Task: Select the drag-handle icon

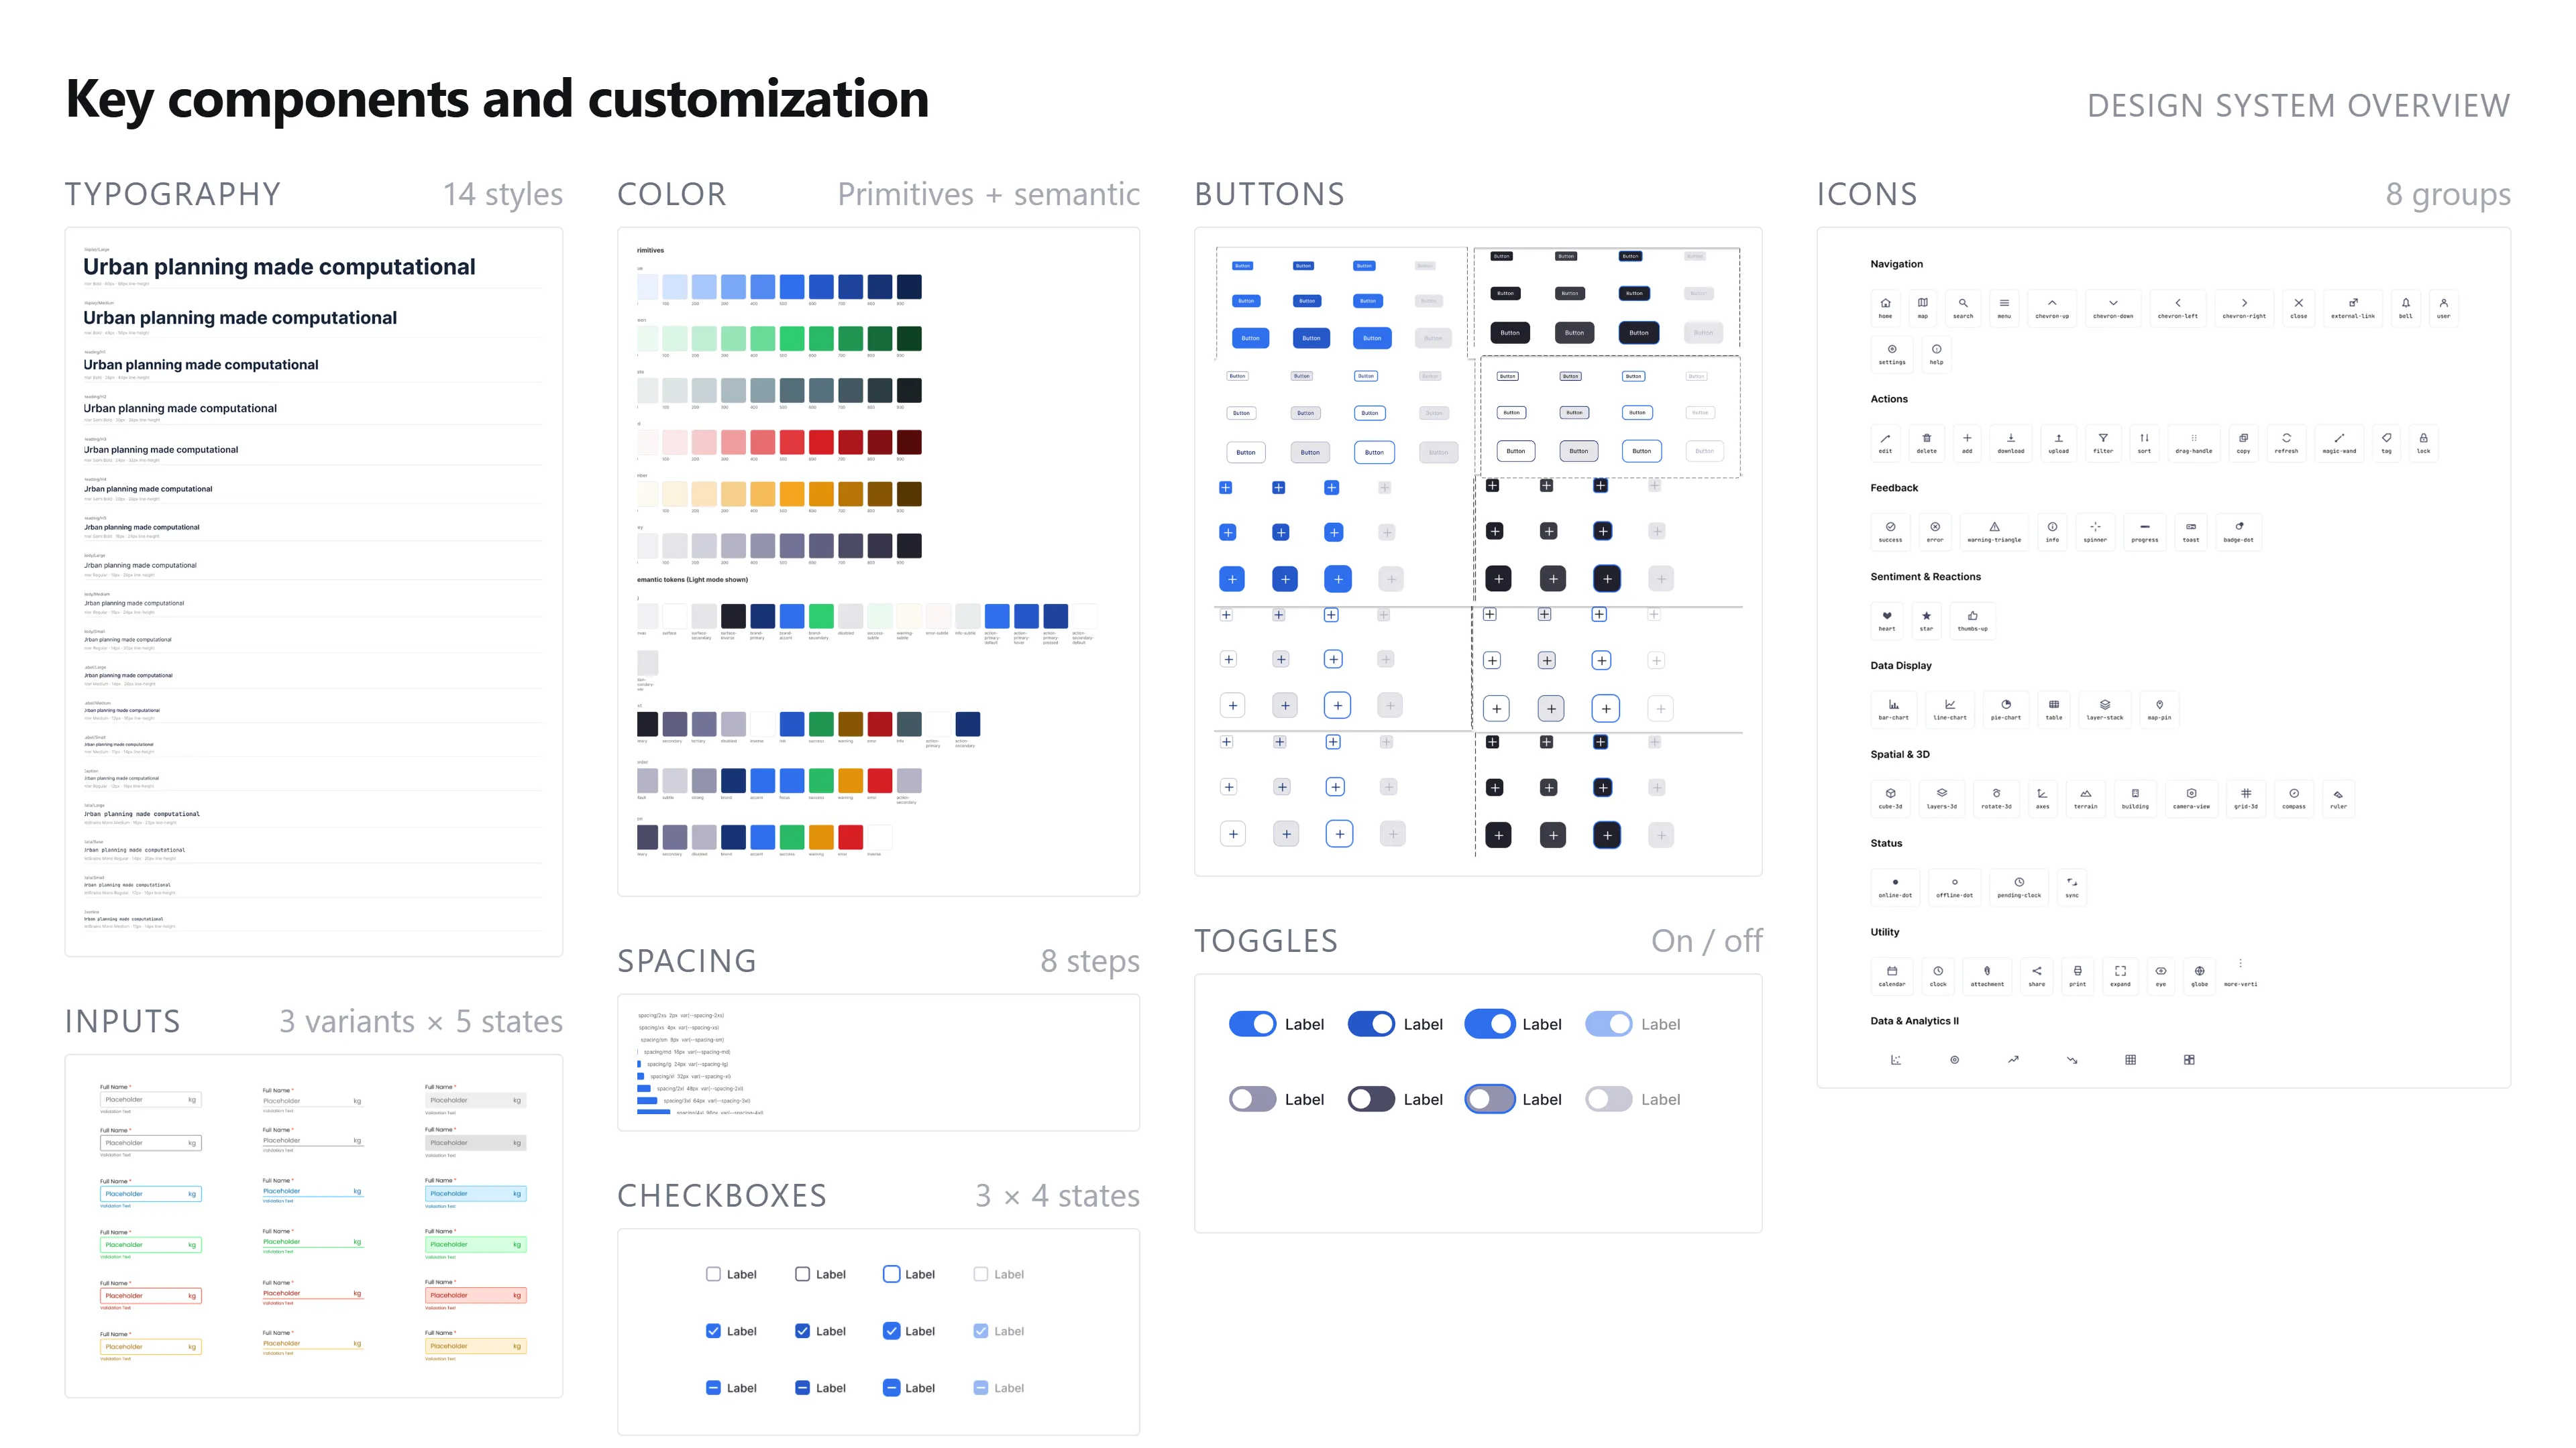Action: pos(2194,442)
